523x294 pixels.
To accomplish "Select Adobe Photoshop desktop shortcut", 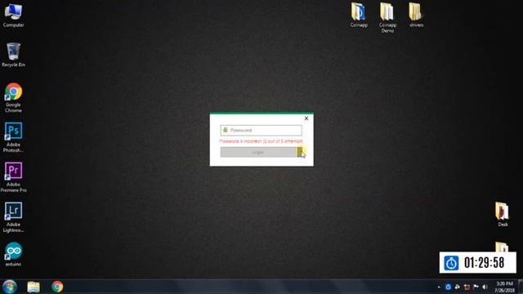I will pyautogui.click(x=13, y=137).
